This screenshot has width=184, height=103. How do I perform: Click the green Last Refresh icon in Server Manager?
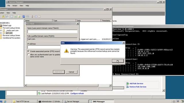coord(39,93)
